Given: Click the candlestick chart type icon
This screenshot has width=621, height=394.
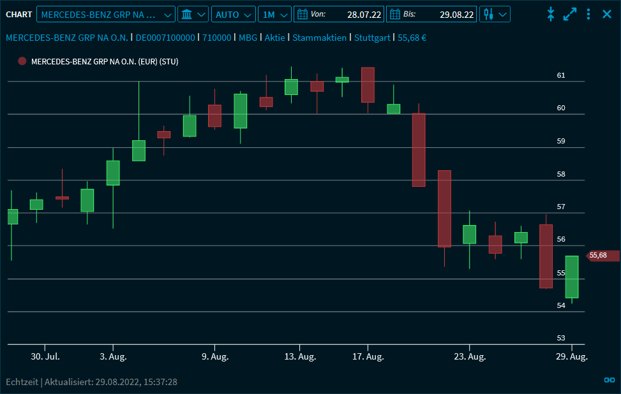Looking at the screenshot, I should pos(489,14).
